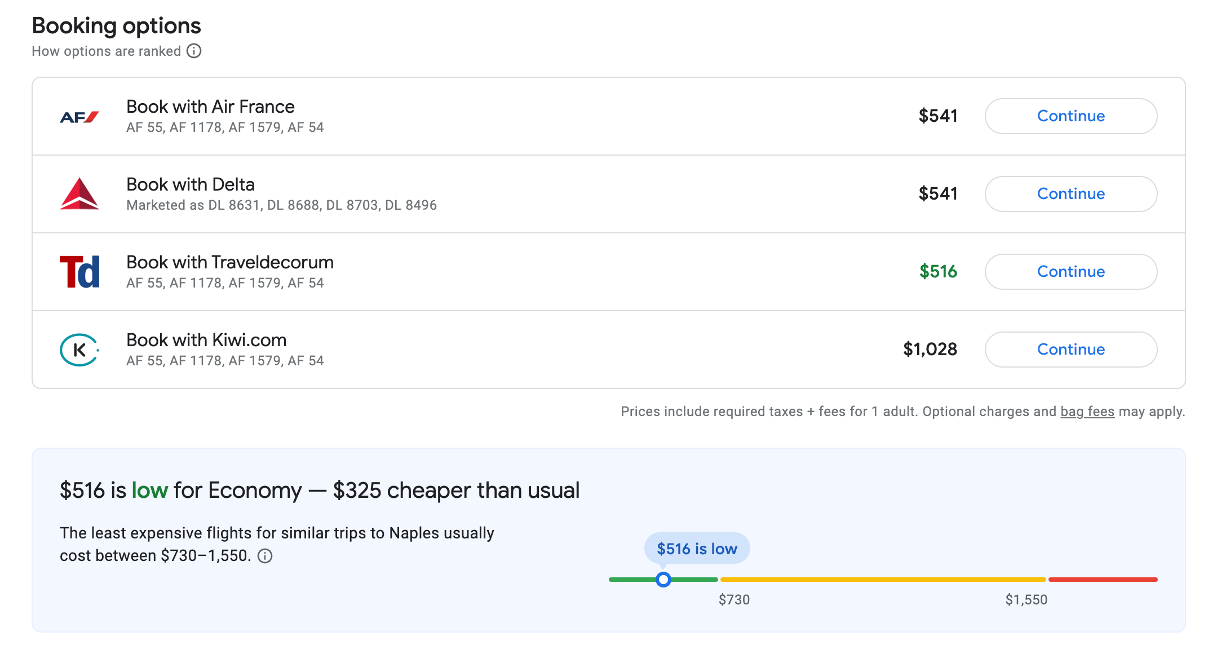Click info icon after $730–1,550 price range
This screenshot has height=654, width=1221.
coord(265,556)
